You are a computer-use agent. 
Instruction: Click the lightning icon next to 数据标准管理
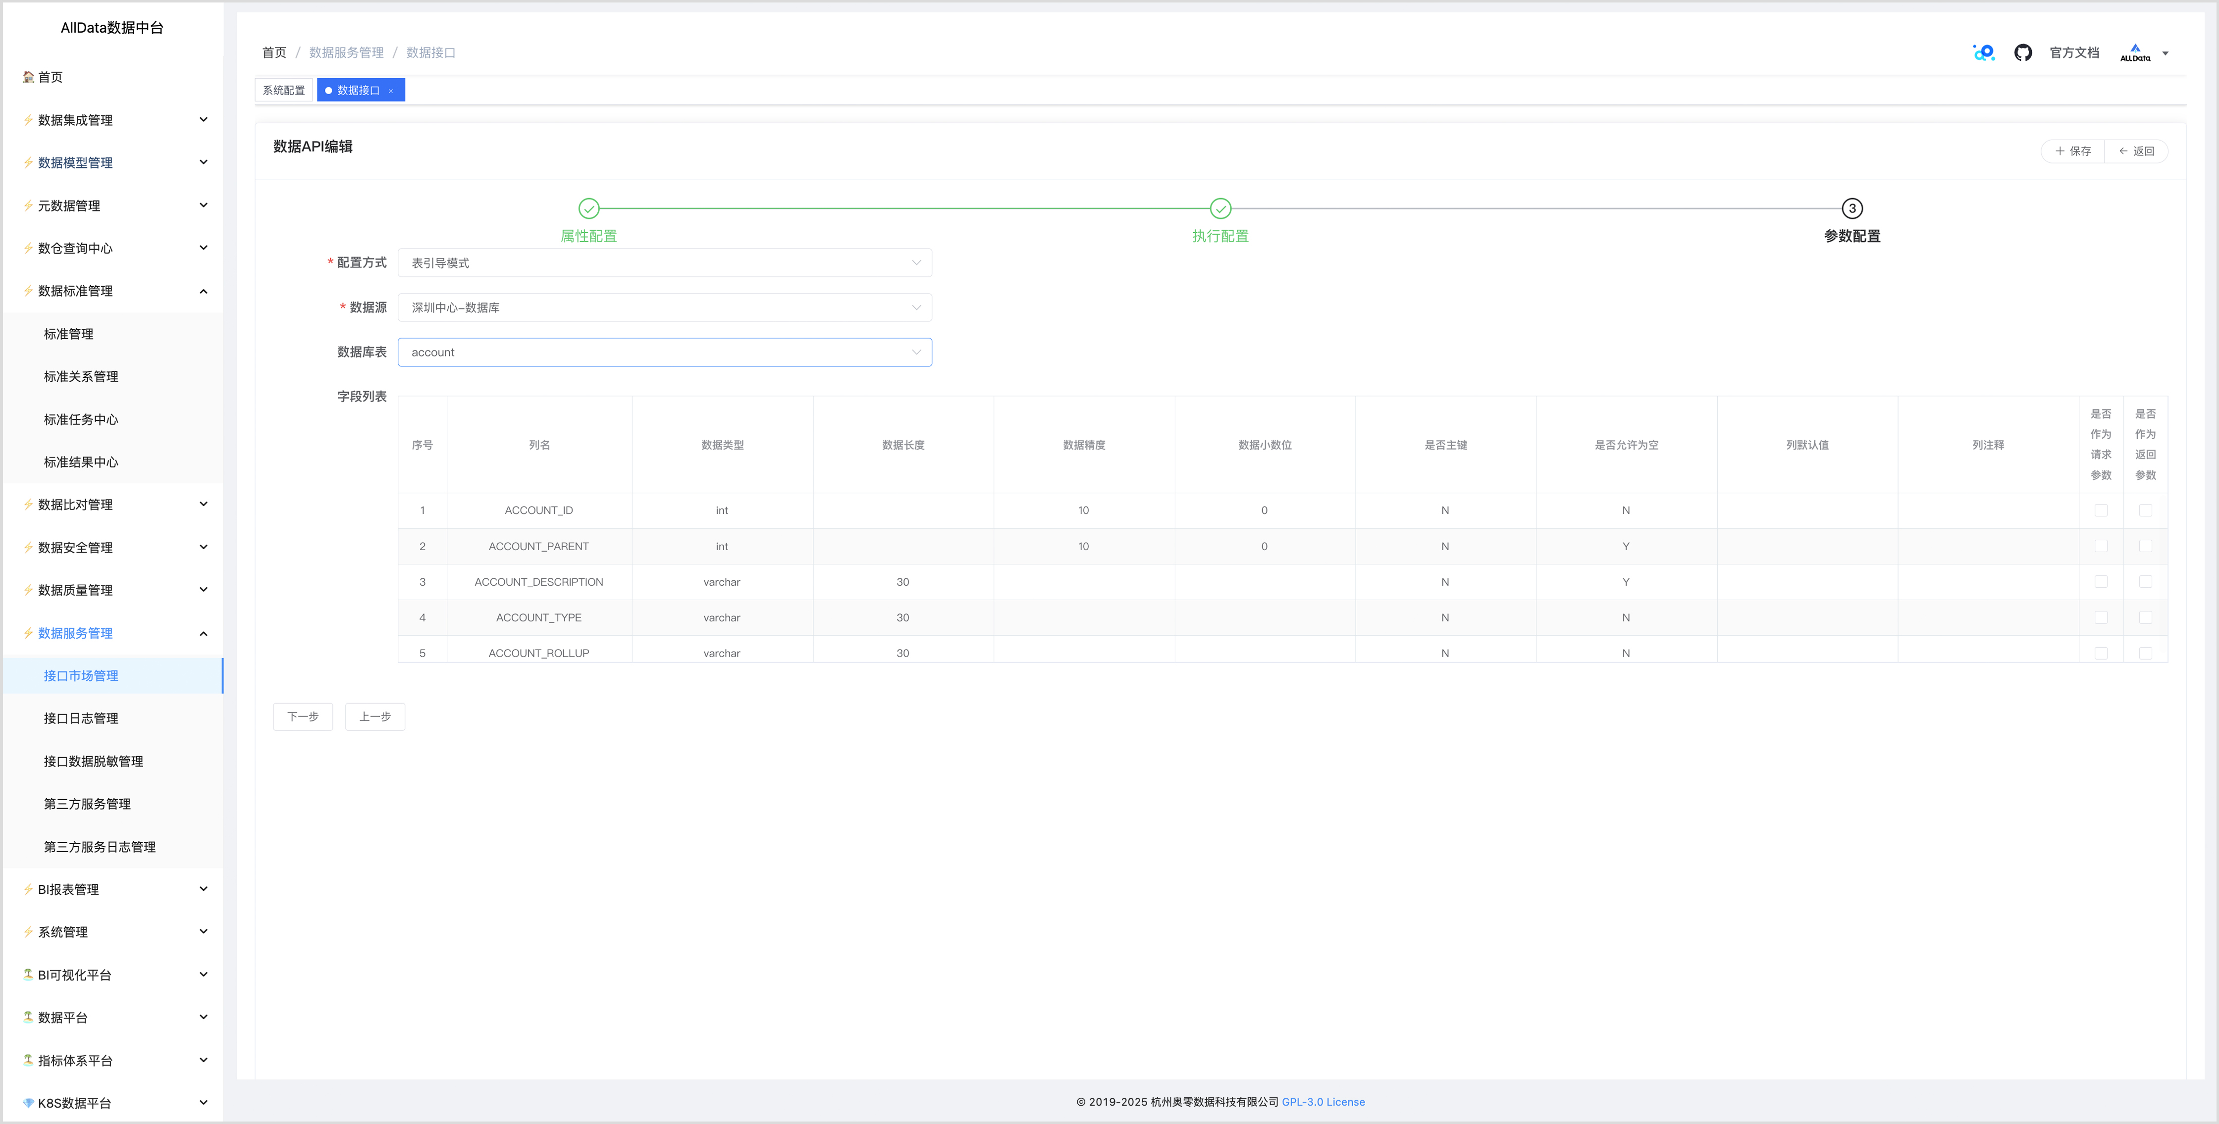(x=28, y=290)
